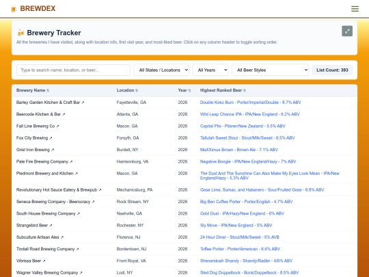Image resolution: width=369 pixels, height=277 pixels.
Task: Click the Rochester, NY location cell
Action: (x=130, y=226)
